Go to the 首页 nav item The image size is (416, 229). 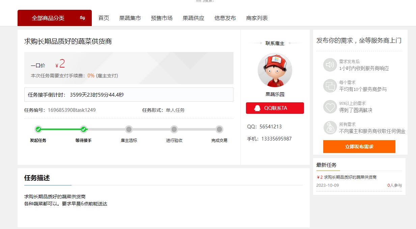coord(104,18)
